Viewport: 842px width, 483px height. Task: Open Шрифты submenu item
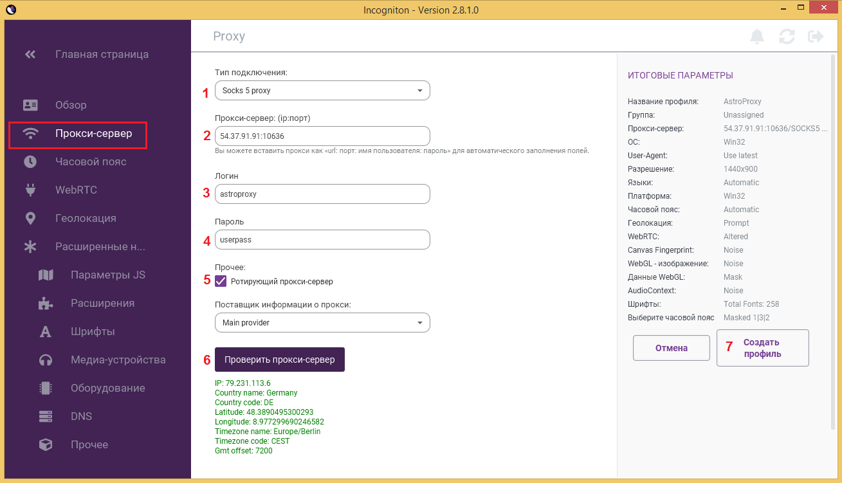pyautogui.click(x=93, y=331)
